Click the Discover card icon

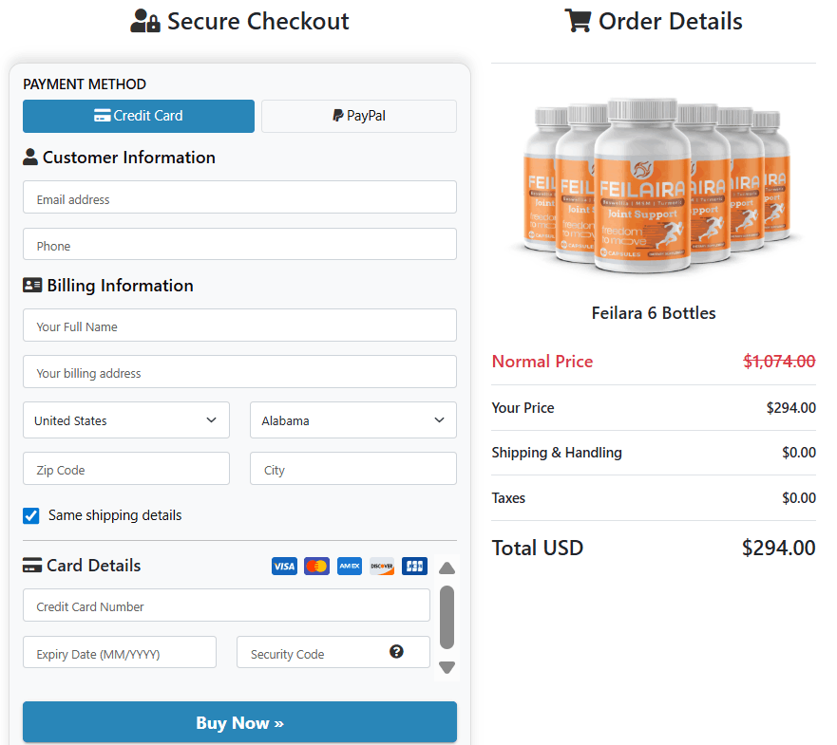coord(381,566)
